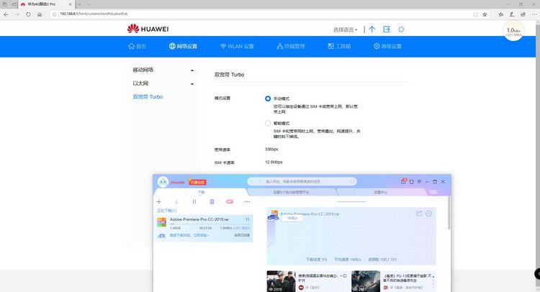The image size is (540, 292).
Task: Open the WLAN 设置 navigation tab
Action: (237, 46)
